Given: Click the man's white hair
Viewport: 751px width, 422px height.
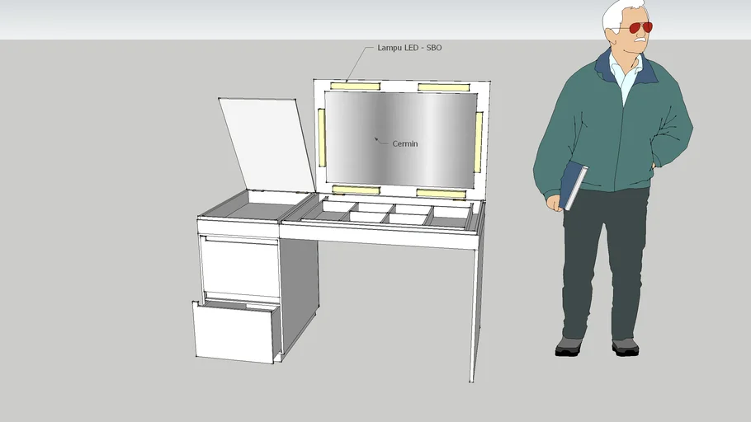Looking at the screenshot, I should coord(619,12).
